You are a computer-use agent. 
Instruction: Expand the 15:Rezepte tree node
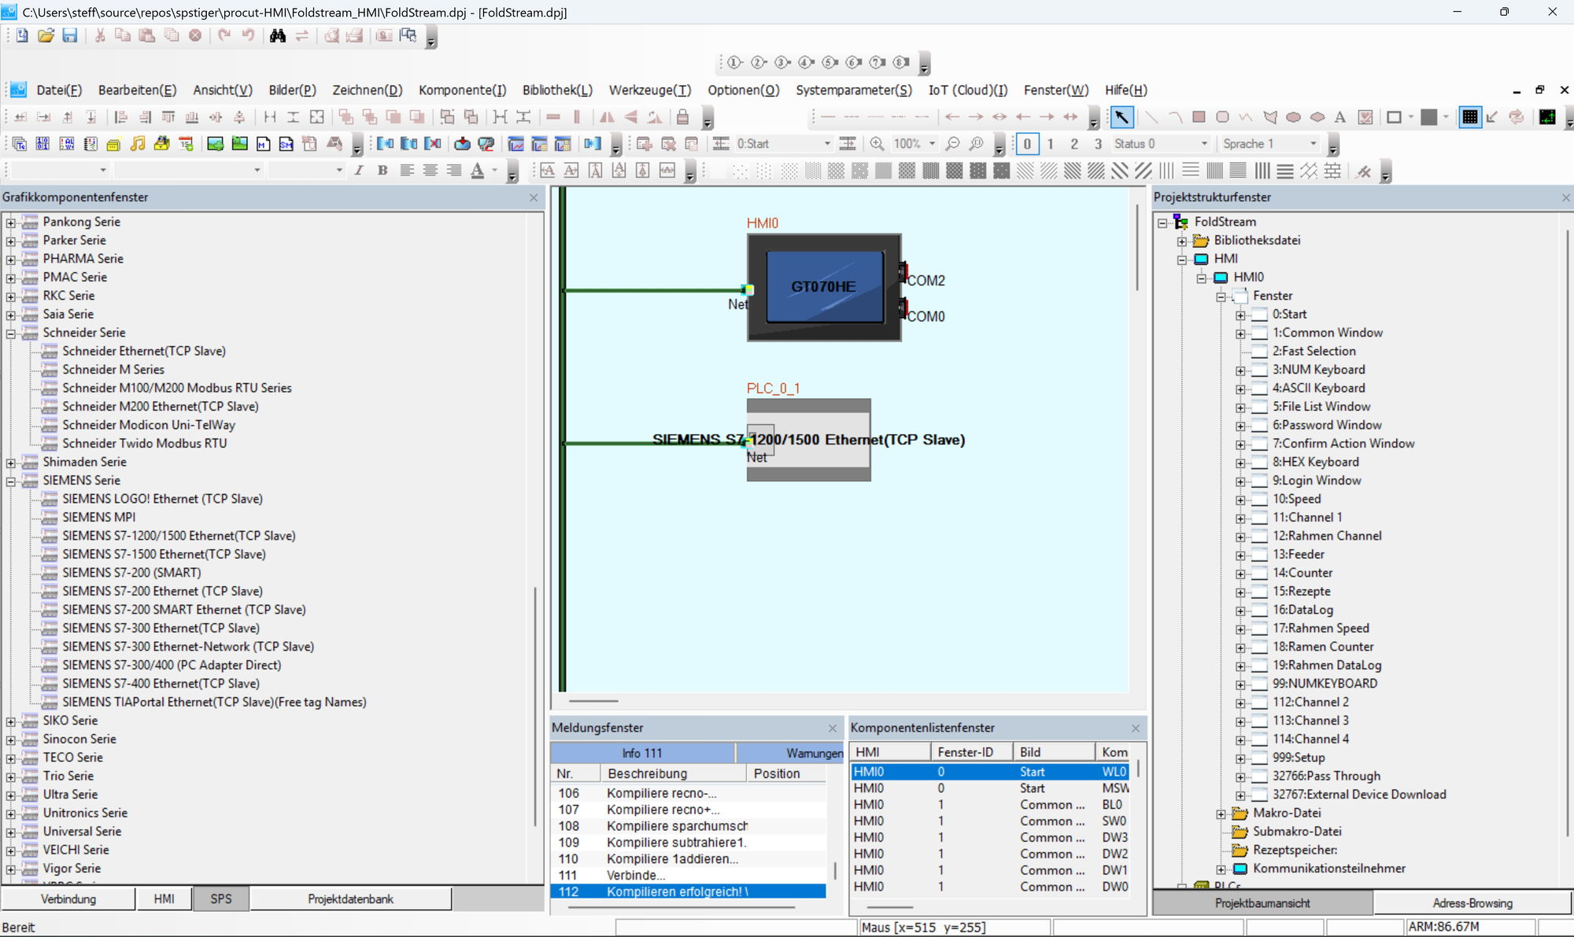(x=1240, y=592)
